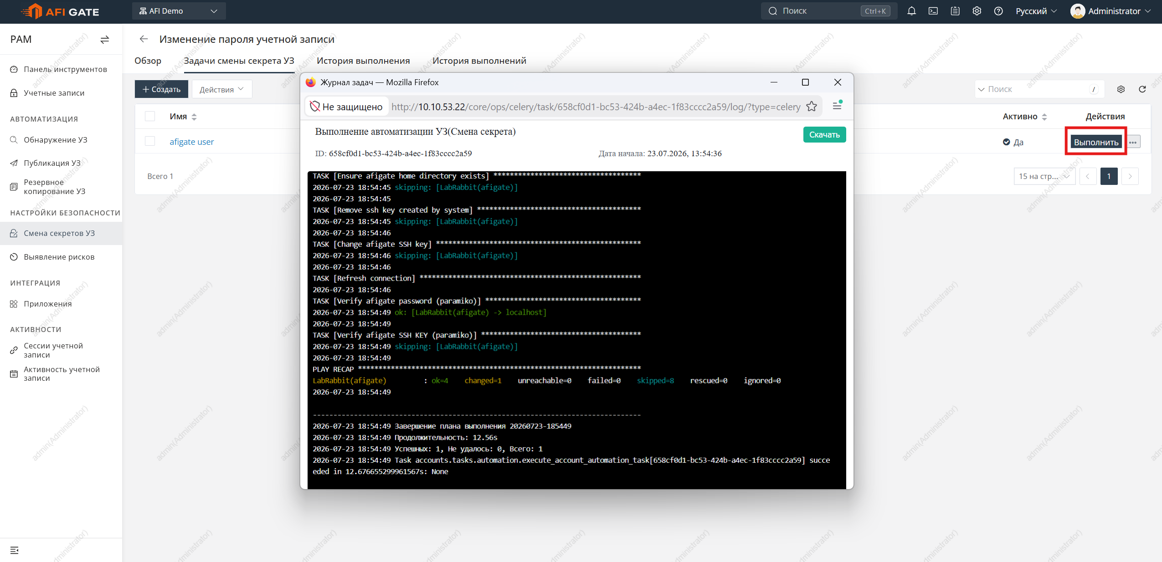Click the AFI GATE logo

pyautogui.click(x=60, y=11)
